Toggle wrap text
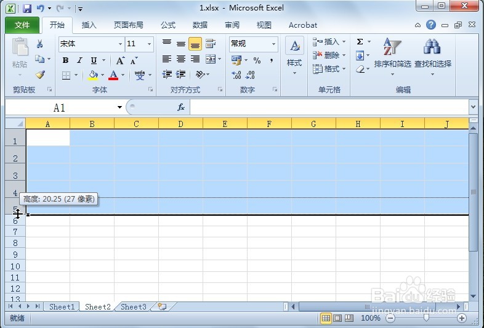484x328 pixels. pos(211,44)
